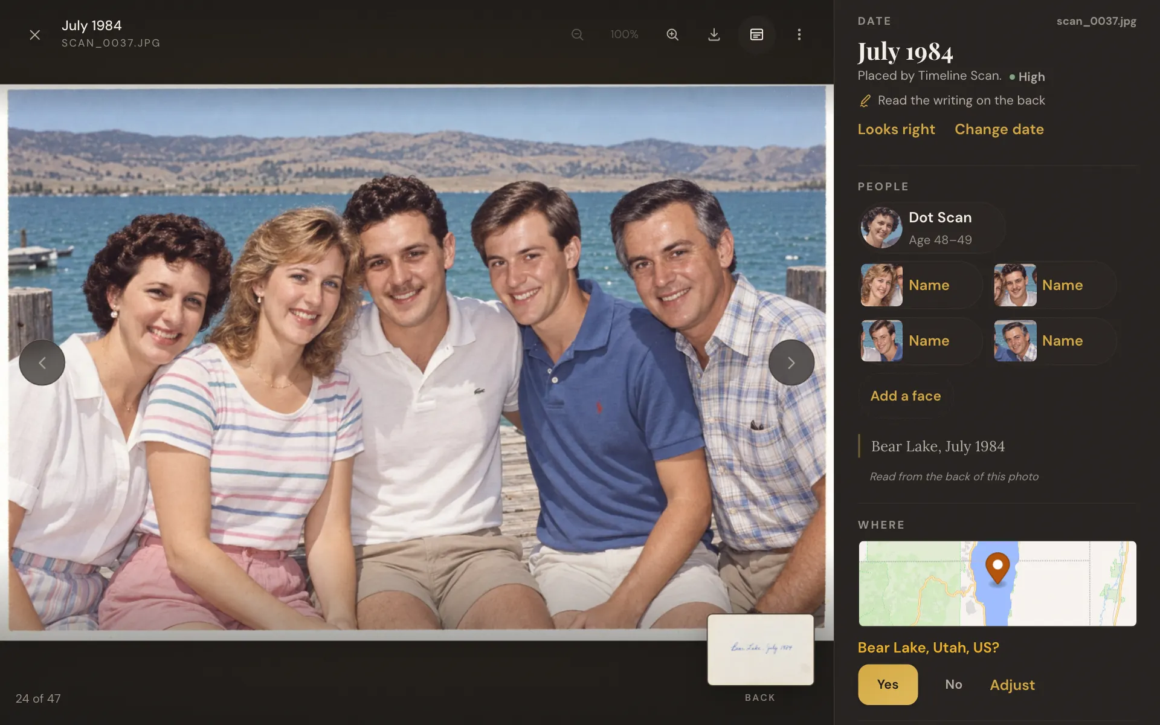The image size is (1160, 725).
Task: Click Change date link
Action: click(999, 129)
